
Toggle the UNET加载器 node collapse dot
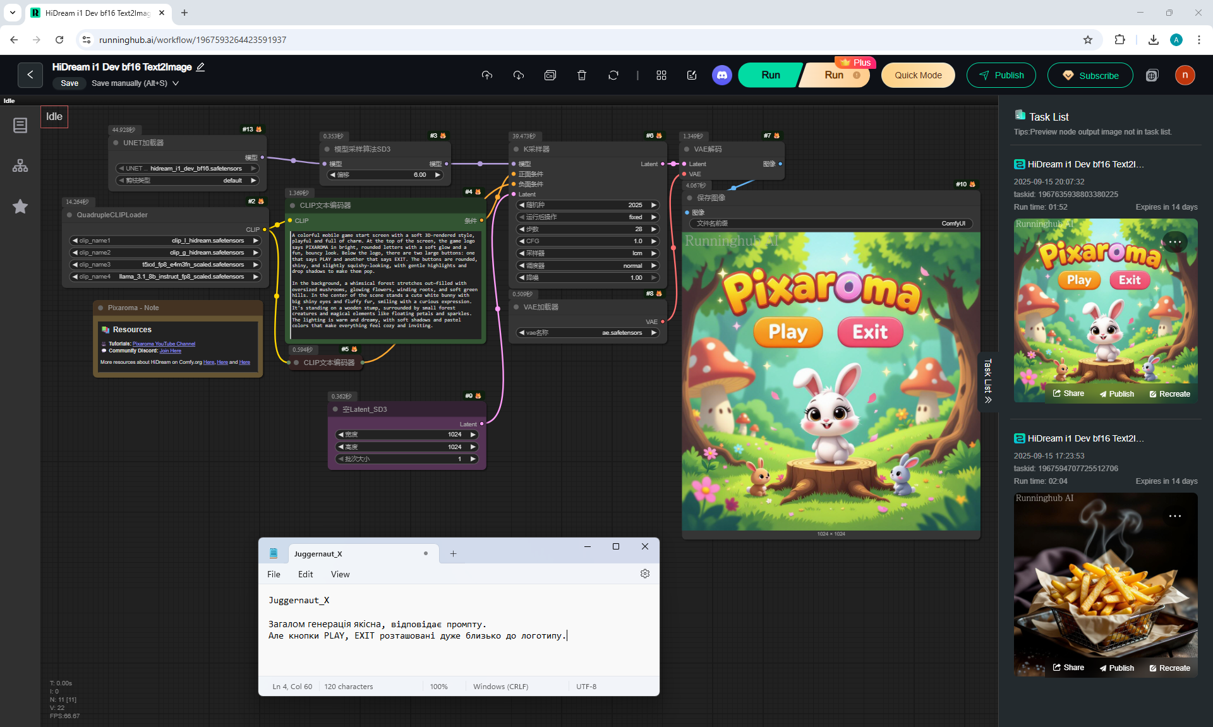click(x=116, y=143)
